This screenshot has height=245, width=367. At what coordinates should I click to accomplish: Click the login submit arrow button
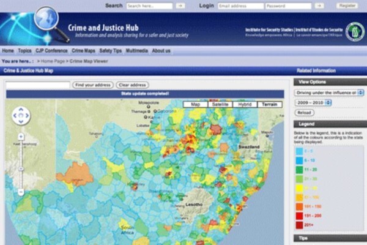pos(319,6)
